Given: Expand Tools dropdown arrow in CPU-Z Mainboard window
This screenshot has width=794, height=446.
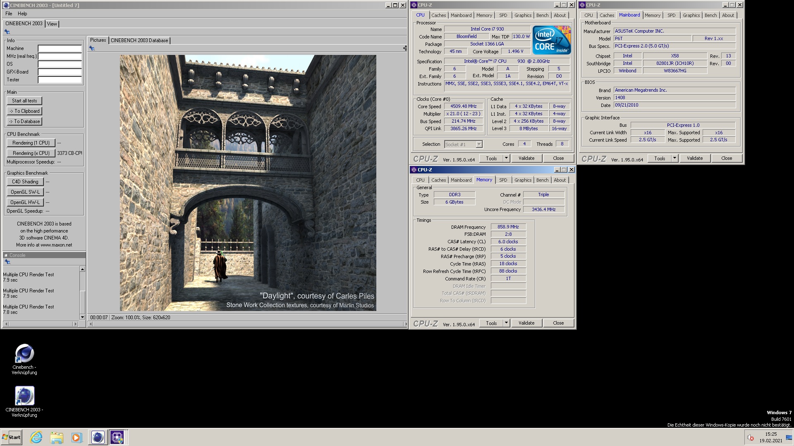Looking at the screenshot, I should 674,158.
